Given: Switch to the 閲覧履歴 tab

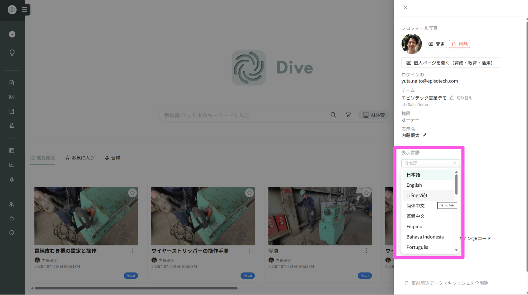Looking at the screenshot, I should pos(43,158).
